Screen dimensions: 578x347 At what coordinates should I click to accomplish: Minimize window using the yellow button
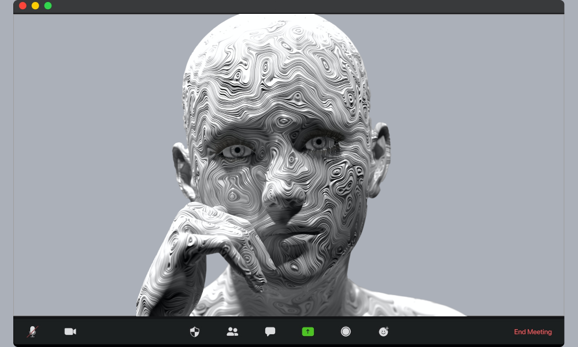click(x=35, y=6)
